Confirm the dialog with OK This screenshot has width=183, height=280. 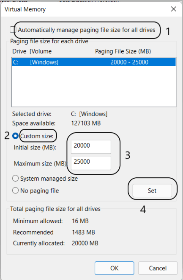115,268
